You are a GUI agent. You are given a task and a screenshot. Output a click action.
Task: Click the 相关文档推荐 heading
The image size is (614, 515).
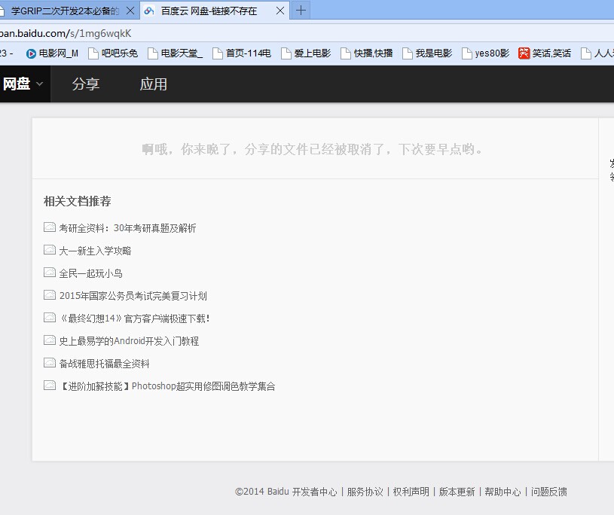coord(77,201)
